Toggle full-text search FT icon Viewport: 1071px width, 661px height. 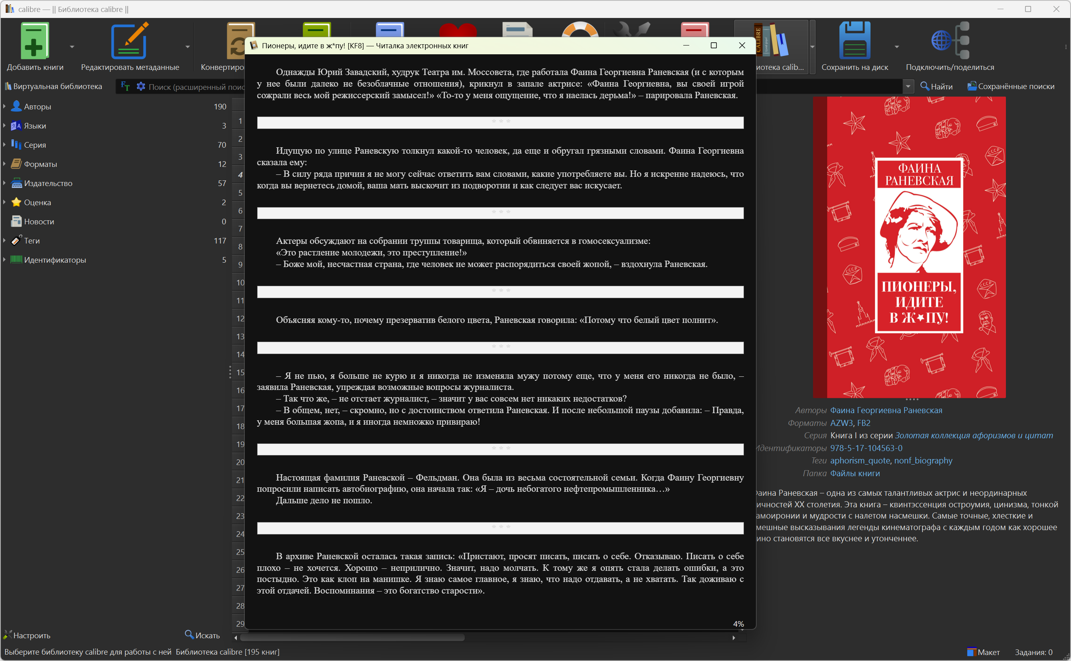click(125, 86)
